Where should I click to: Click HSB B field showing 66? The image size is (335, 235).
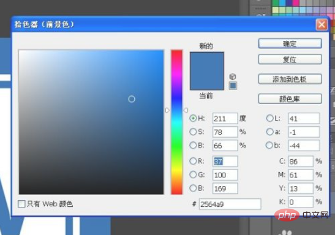225,146
